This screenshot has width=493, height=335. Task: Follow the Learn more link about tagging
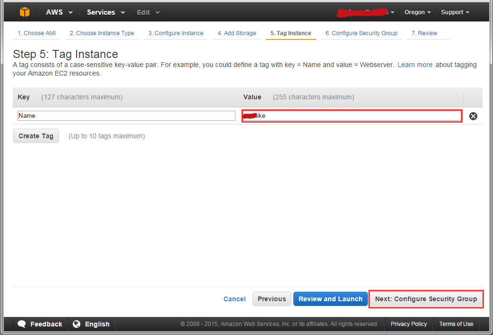tap(415, 65)
